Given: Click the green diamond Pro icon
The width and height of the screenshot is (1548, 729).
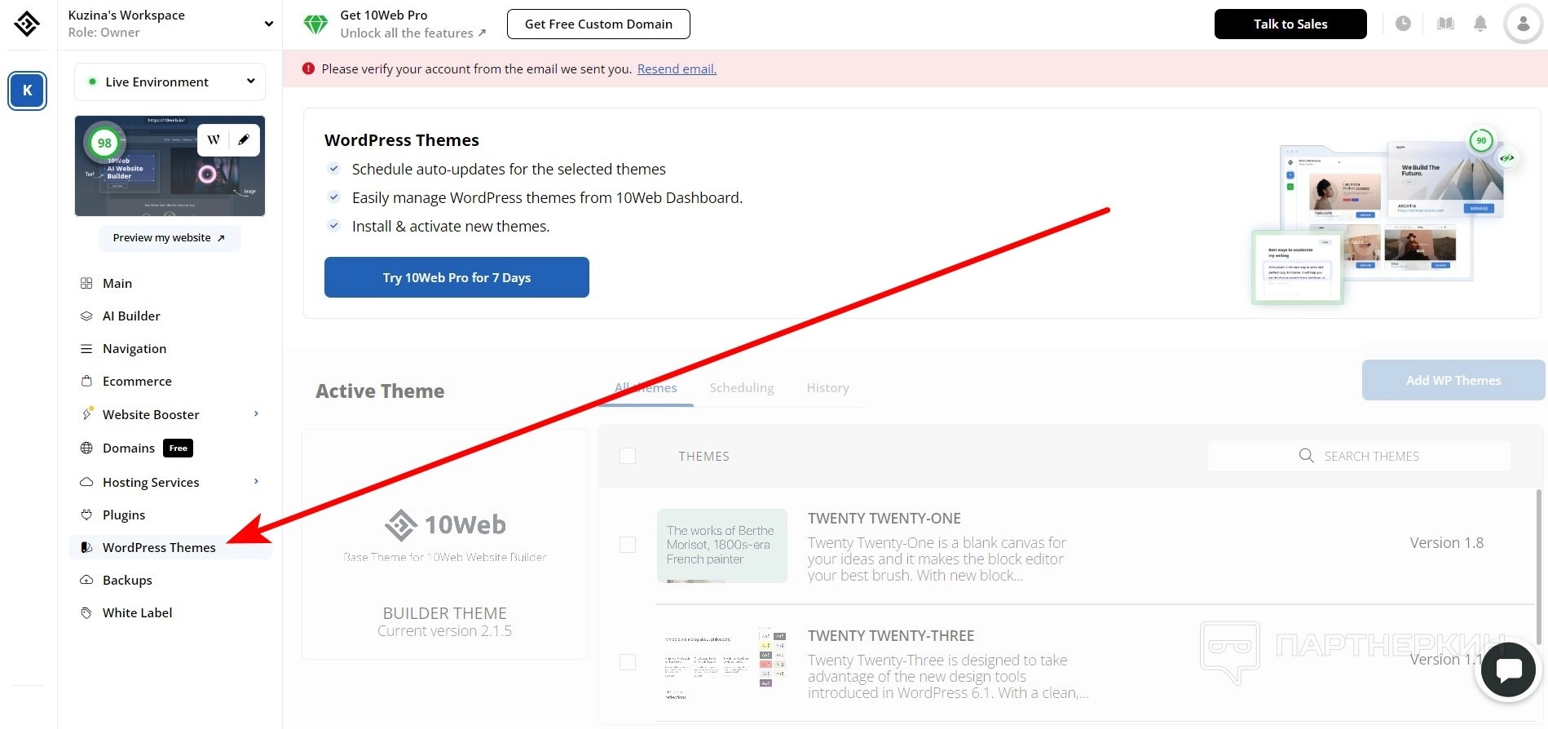Looking at the screenshot, I should [x=315, y=24].
